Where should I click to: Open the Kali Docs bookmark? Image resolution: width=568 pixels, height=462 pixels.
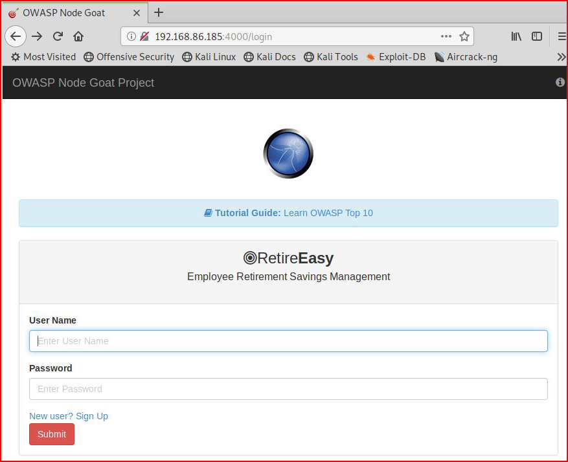pyautogui.click(x=269, y=57)
